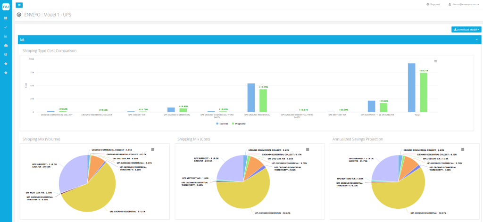Image resolution: width=483 pixels, height=222 pixels.
Task: Open the Shipping Mix (Cost) chart menu
Action: [x=307, y=149]
